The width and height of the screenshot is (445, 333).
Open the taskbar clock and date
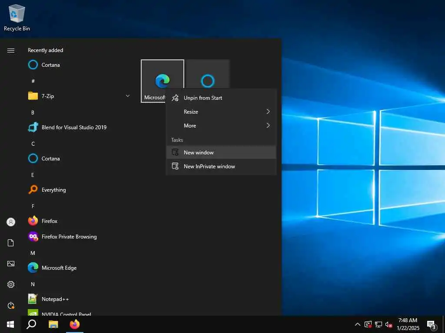(408, 324)
